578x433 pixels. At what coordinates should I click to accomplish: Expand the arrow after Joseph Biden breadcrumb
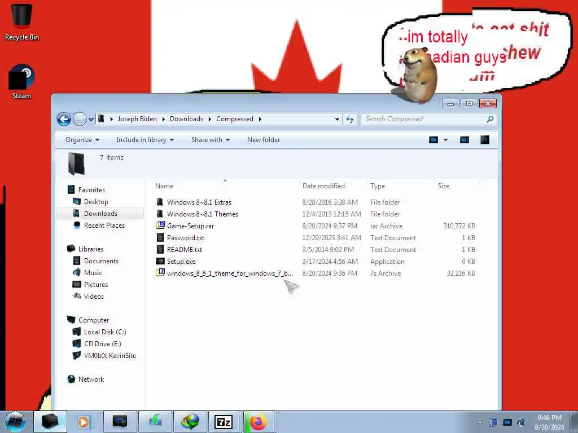click(163, 119)
